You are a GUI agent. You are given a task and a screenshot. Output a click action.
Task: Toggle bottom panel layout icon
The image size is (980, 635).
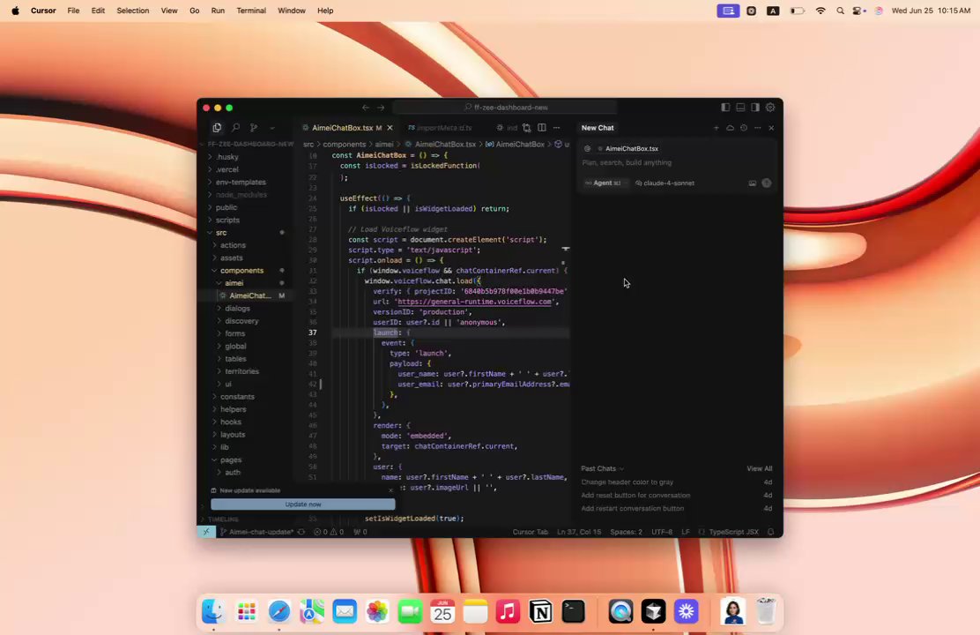click(x=740, y=108)
